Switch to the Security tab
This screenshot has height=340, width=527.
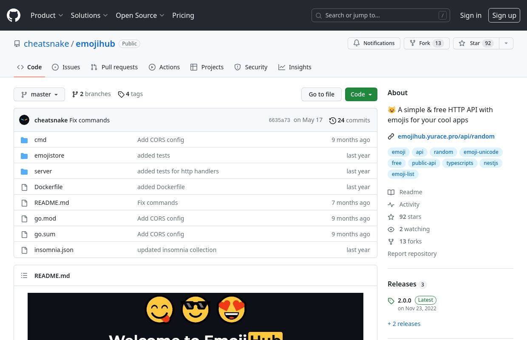point(251,67)
